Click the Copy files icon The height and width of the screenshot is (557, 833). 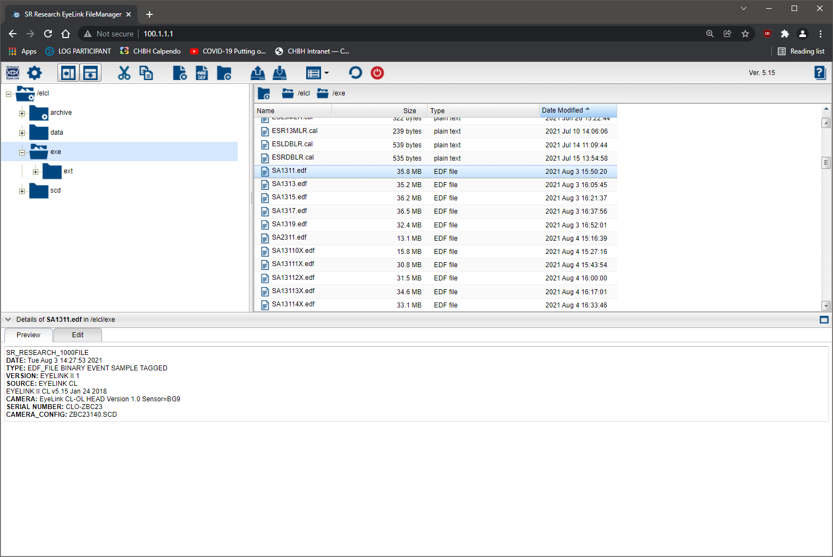146,72
